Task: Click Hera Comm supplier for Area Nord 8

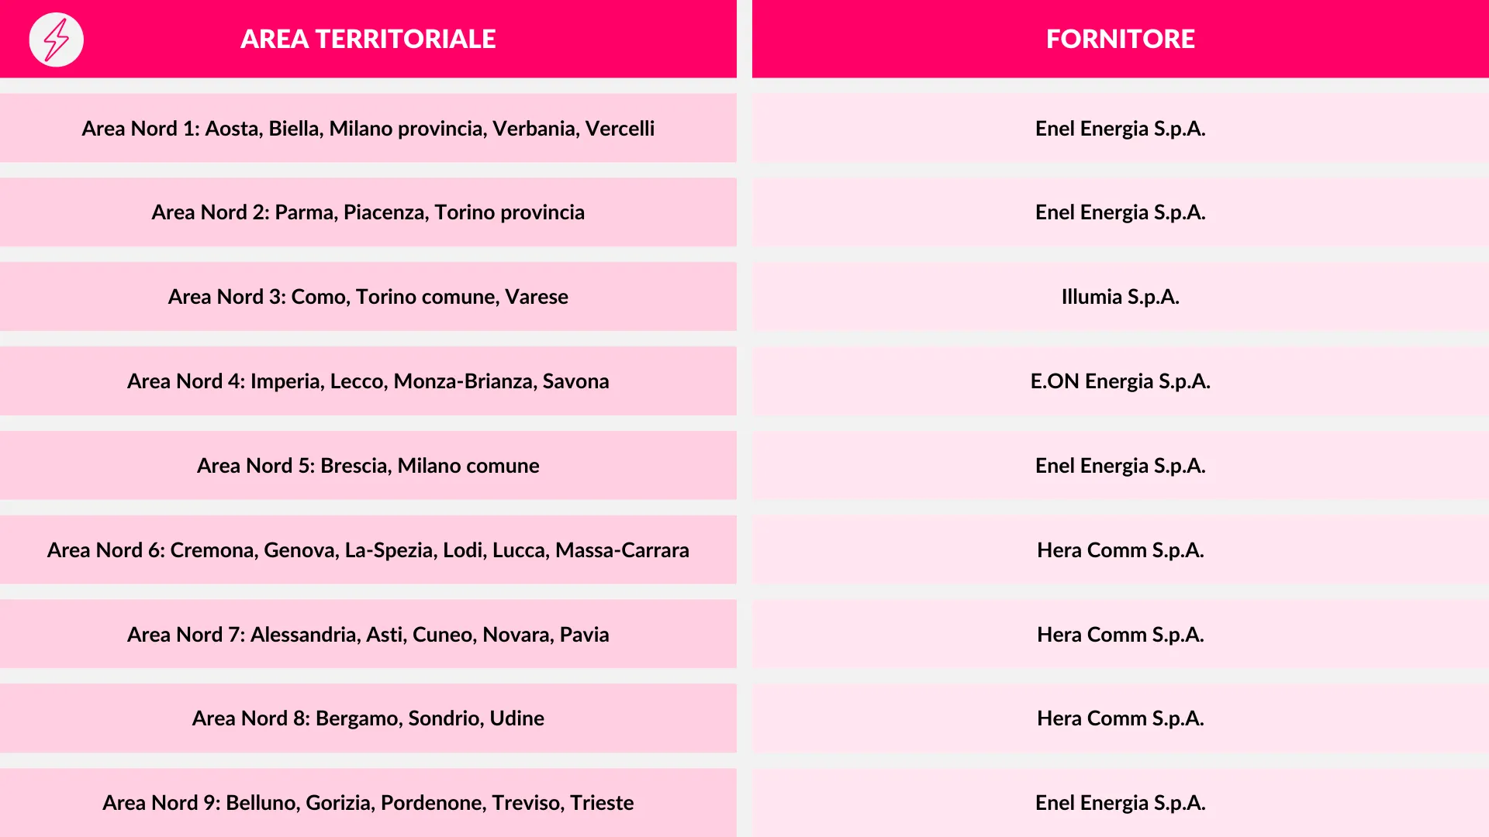Action: click(1120, 718)
